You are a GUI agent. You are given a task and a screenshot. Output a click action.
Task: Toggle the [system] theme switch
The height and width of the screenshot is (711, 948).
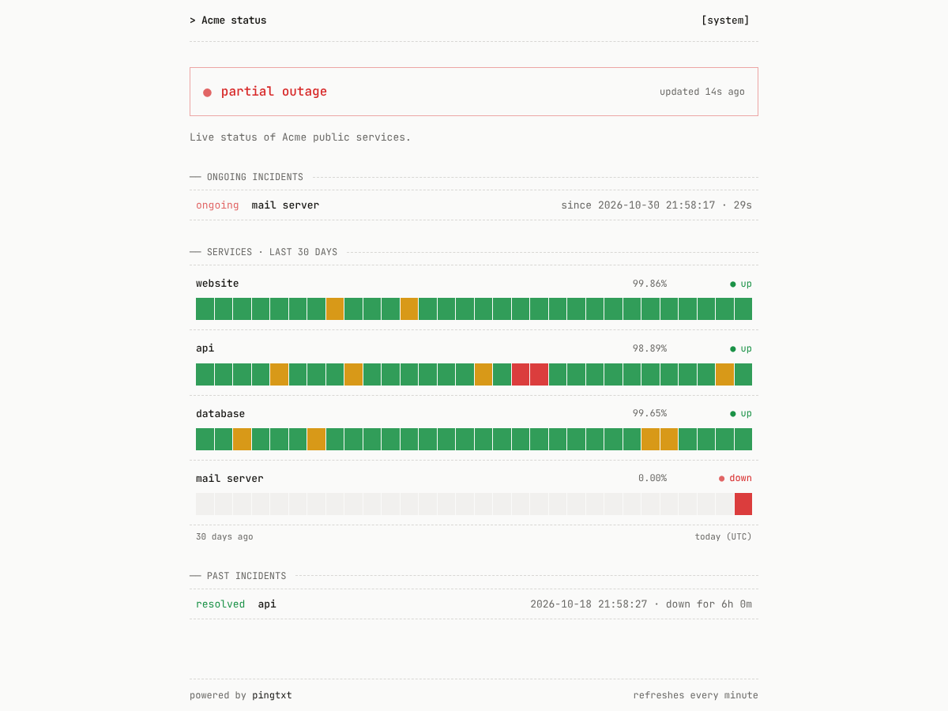click(x=725, y=21)
